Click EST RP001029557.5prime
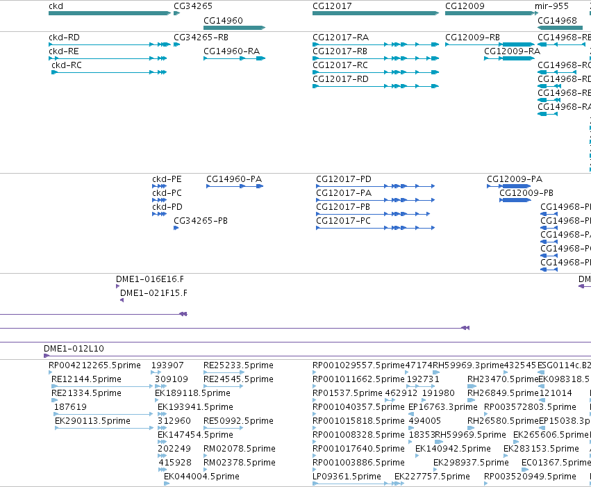 (358, 365)
